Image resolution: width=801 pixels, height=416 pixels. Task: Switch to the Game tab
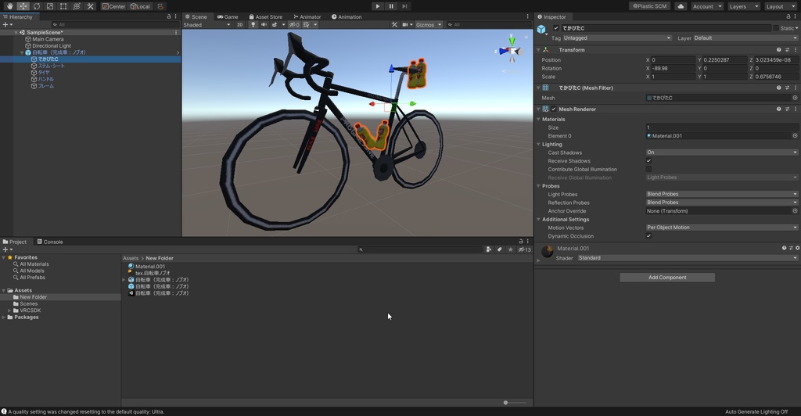[x=228, y=17]
